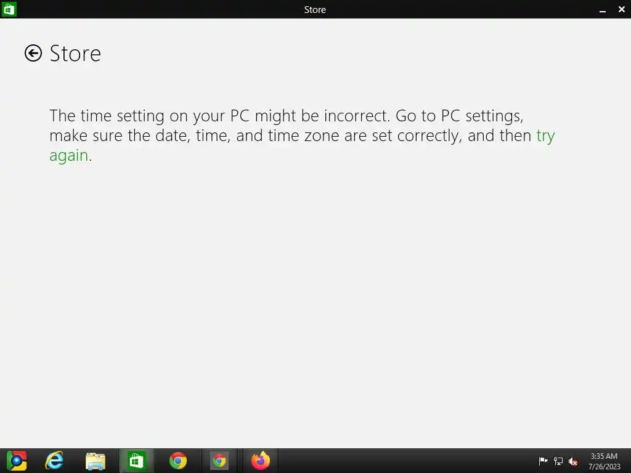Close the Store window

[x=621, y=9]
